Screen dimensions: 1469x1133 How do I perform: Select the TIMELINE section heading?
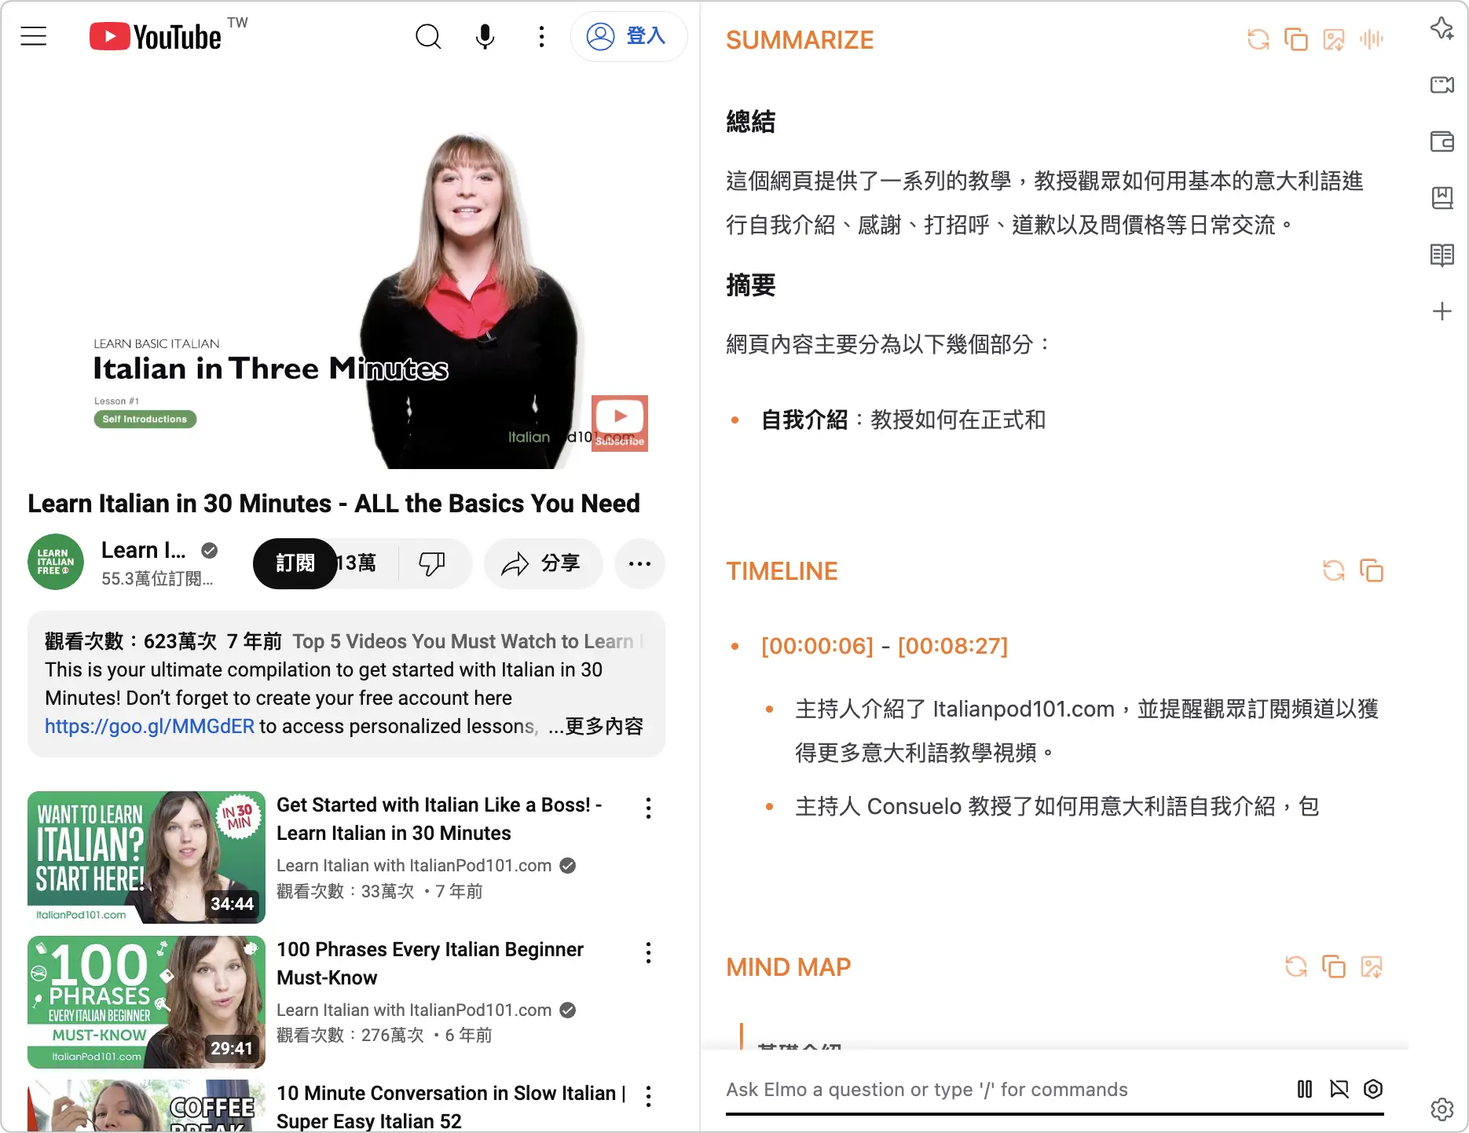[x=782, y=571]
